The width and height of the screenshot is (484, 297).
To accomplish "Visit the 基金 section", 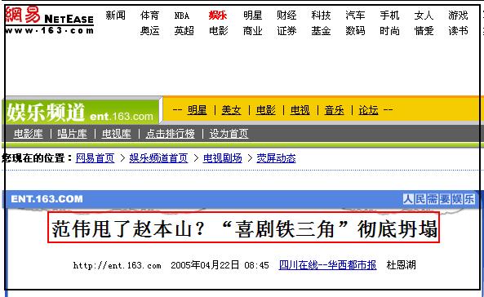I will click(x=321, y=30).
